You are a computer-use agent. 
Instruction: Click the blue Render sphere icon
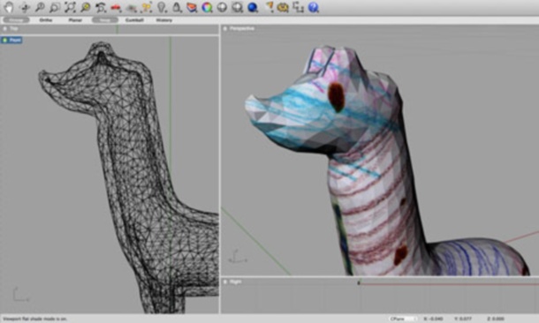[253, 7]
